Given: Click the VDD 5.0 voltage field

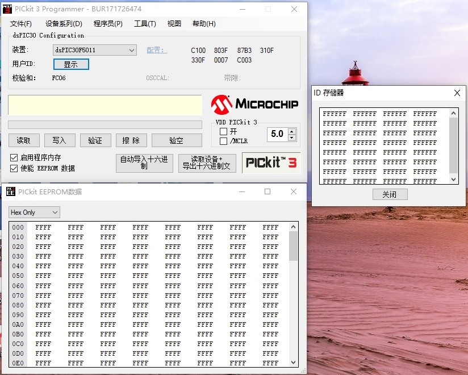Looking at the screenshot, I should (x=278, y=134).
